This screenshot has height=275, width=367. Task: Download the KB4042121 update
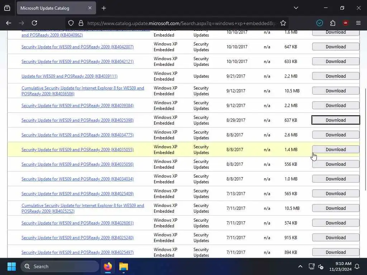pyautogui.click(x=335, y=62)
